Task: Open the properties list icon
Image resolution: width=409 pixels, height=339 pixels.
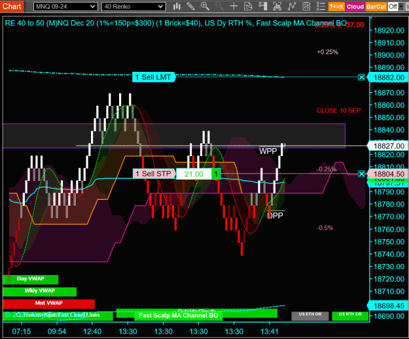Action: coord(321,7)
